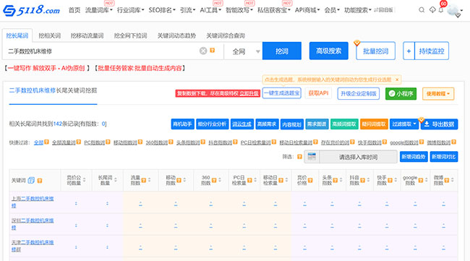
Task: Open the 深圳二手数控机床维修 keyword link
Action: [33, 224]
